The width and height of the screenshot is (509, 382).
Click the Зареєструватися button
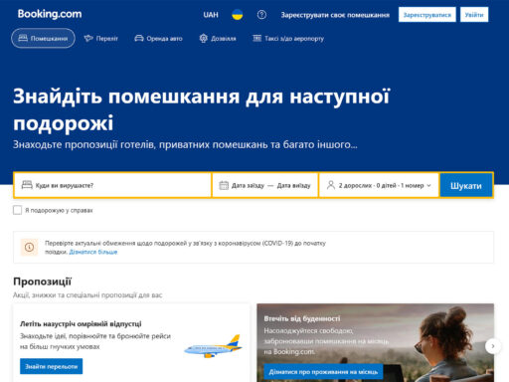click(427, 15)
